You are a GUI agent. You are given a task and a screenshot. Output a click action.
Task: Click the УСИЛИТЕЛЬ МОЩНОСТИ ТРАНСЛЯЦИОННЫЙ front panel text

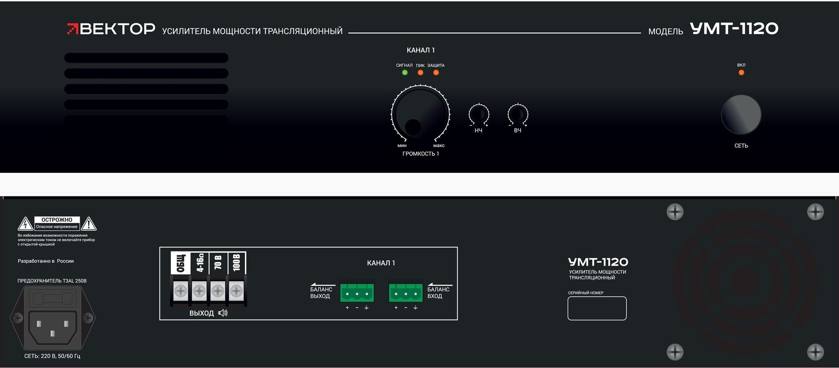252,31
